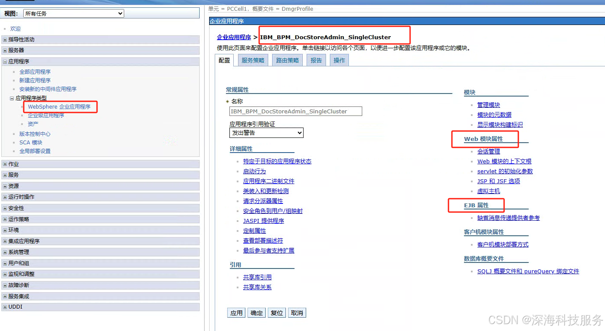Expand the 用户和组 section
This screenshot has height=331, width=605.
click(x=5, y=263)
